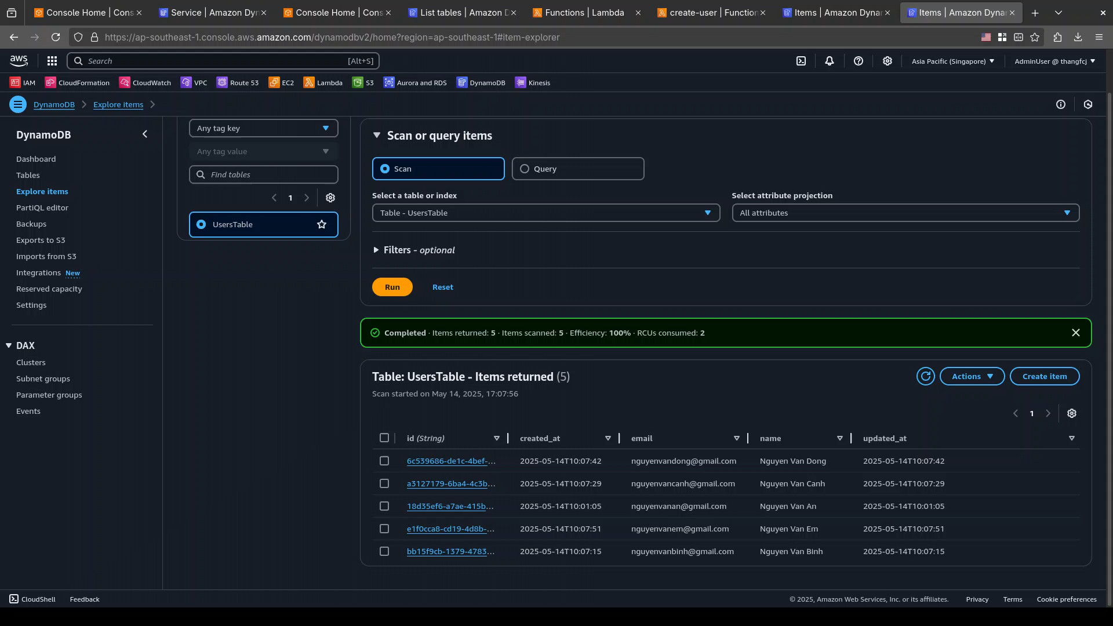Open item 6c539686-de1c-4bef link
Image resolution: width=1113 pixels, height=626 pixels.
451,461
